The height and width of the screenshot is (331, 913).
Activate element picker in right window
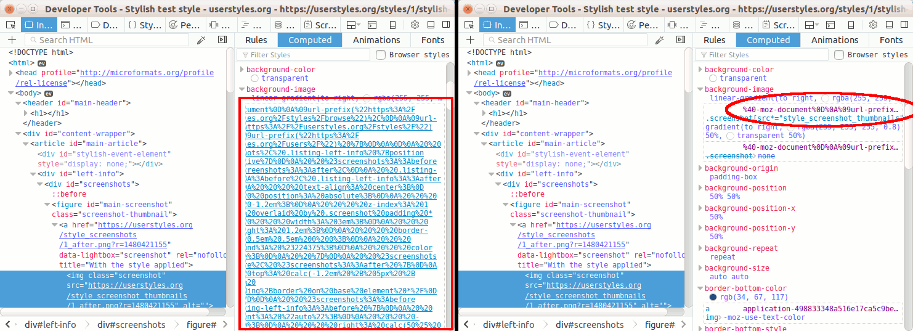pyautogui.click(x=469, y=25)
